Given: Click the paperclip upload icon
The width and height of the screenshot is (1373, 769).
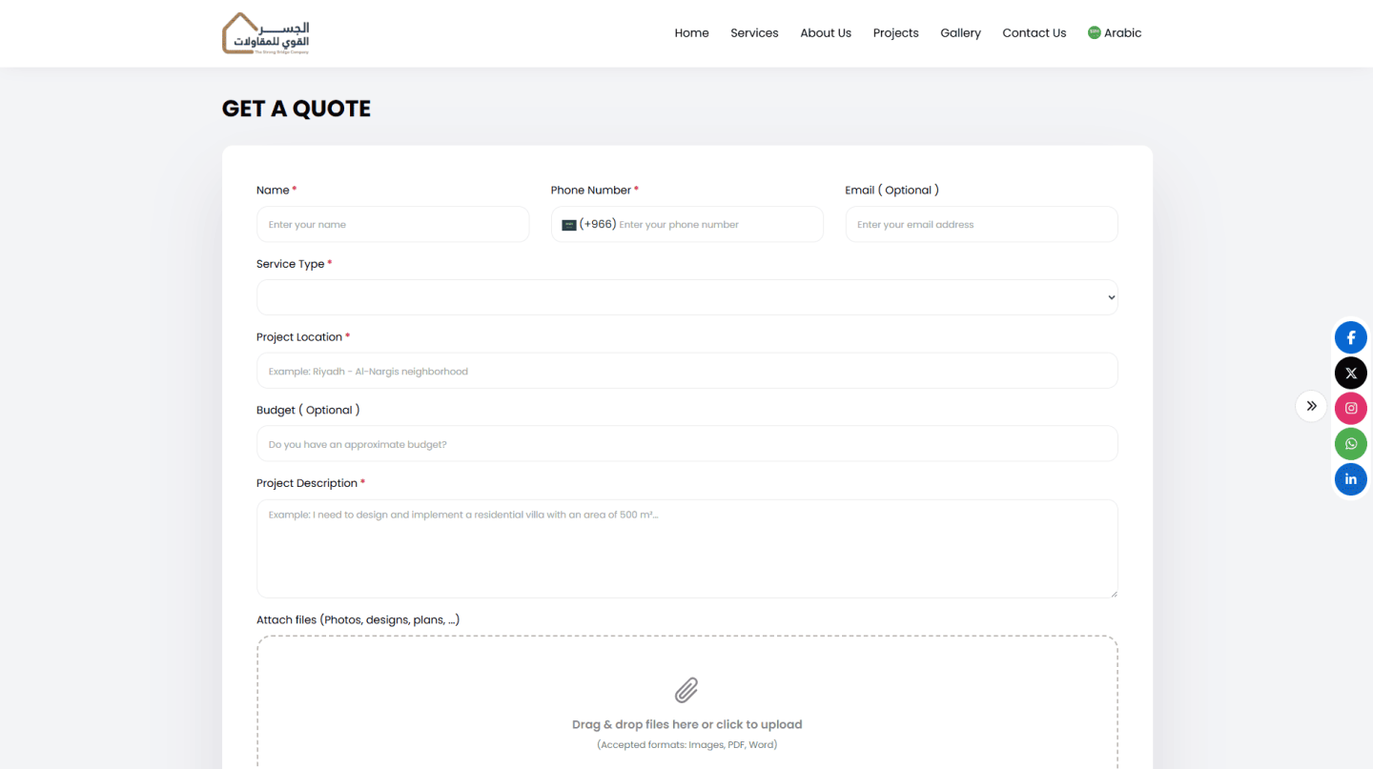Looking at the screenshot, I should (686, 690).
